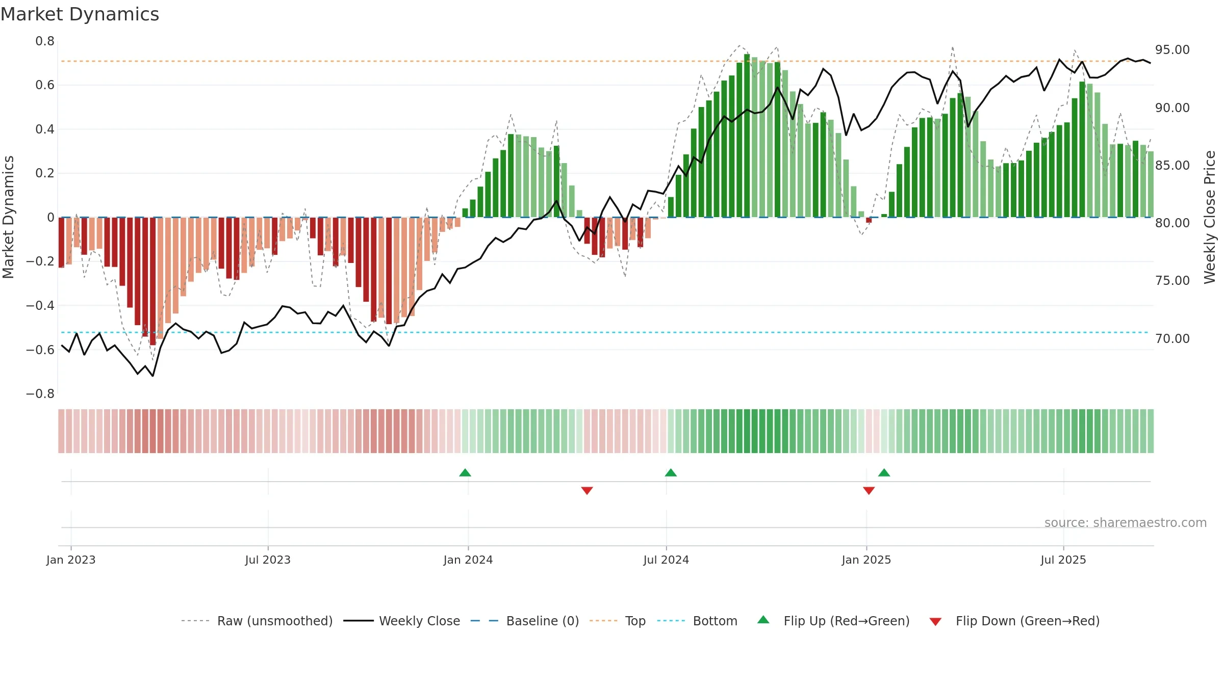
Task: Click the flip-up marker just after Jan 2025
Action: (884, 472)
